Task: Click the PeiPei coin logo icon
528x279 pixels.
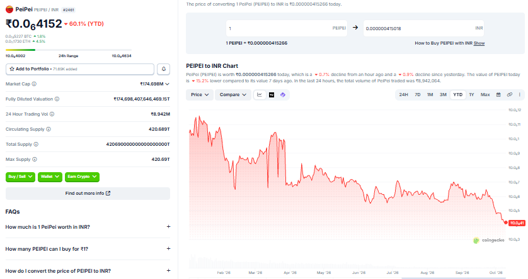Action: coord(9,9)
